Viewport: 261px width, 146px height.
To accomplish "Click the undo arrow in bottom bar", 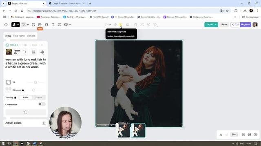I will pyautogui.click(x=221, y=135).
